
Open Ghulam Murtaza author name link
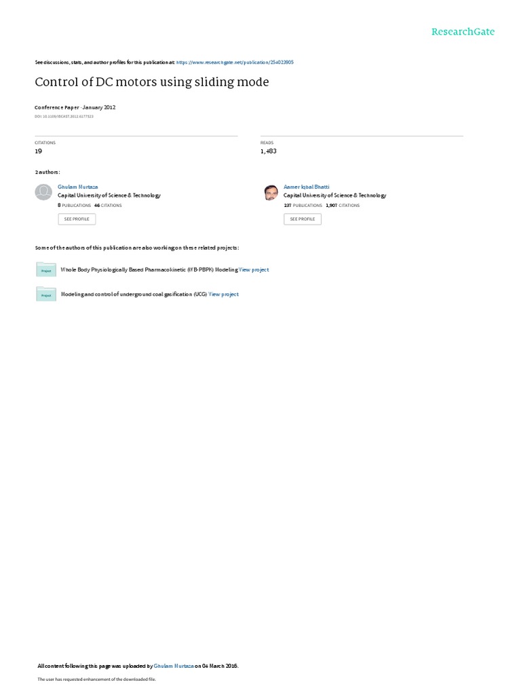[78, 187]
